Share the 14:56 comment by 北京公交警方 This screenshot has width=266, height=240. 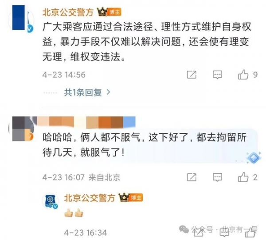click(192, 75)
